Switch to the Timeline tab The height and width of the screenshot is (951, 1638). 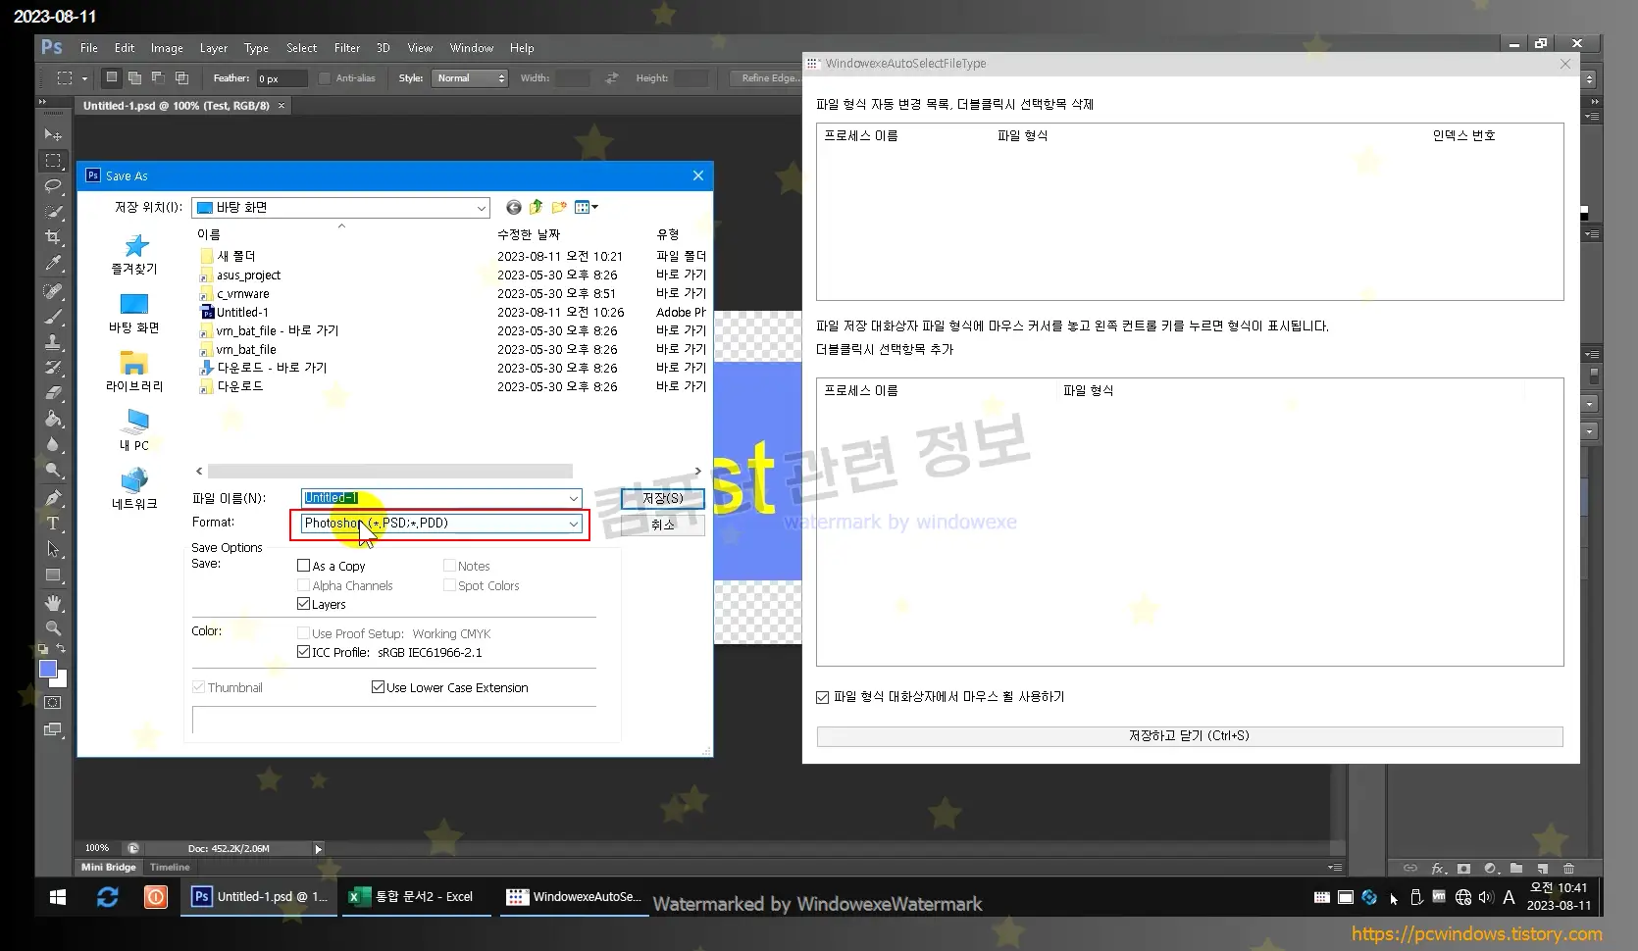(x=170, y=868)
